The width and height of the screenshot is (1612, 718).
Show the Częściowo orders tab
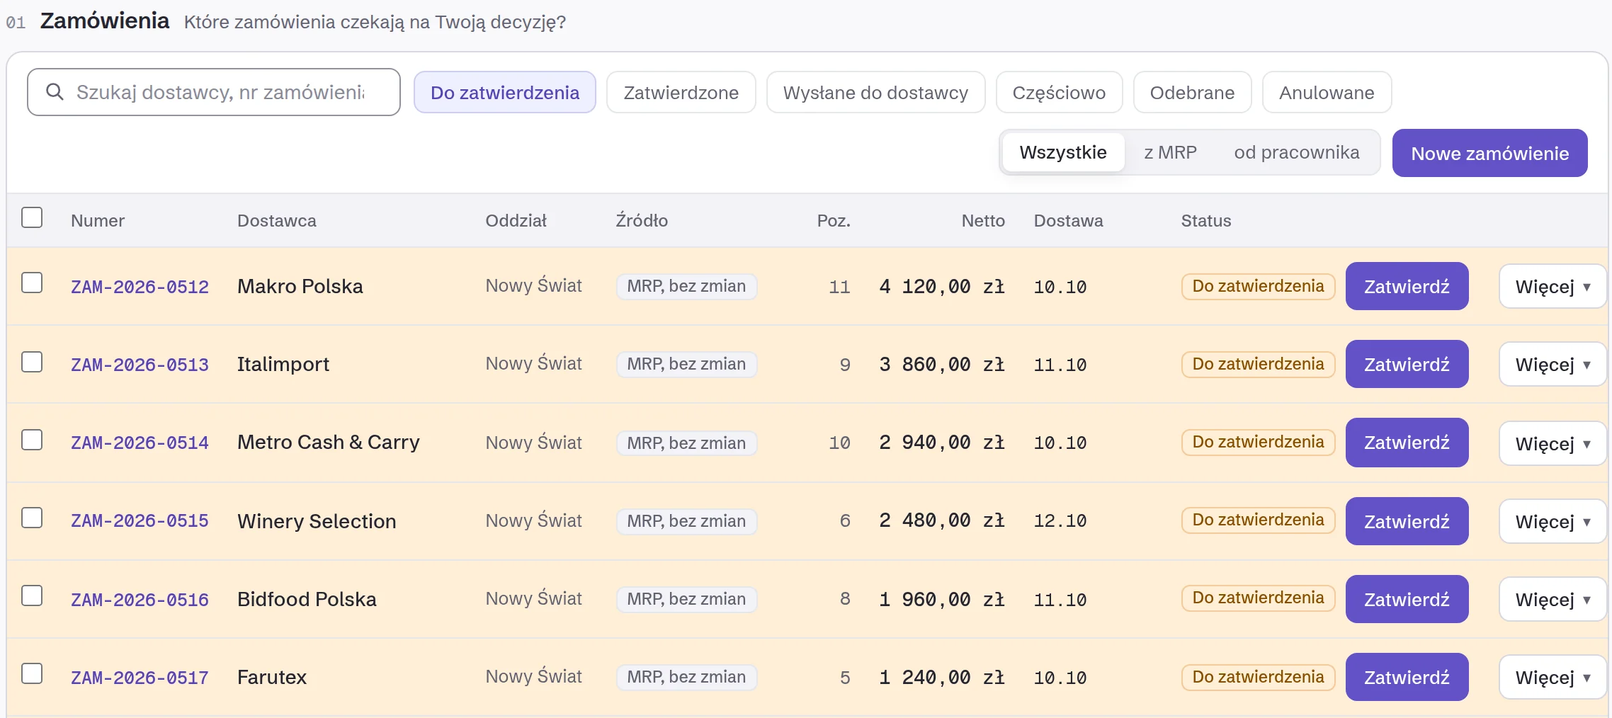(x=1059, y=92)
